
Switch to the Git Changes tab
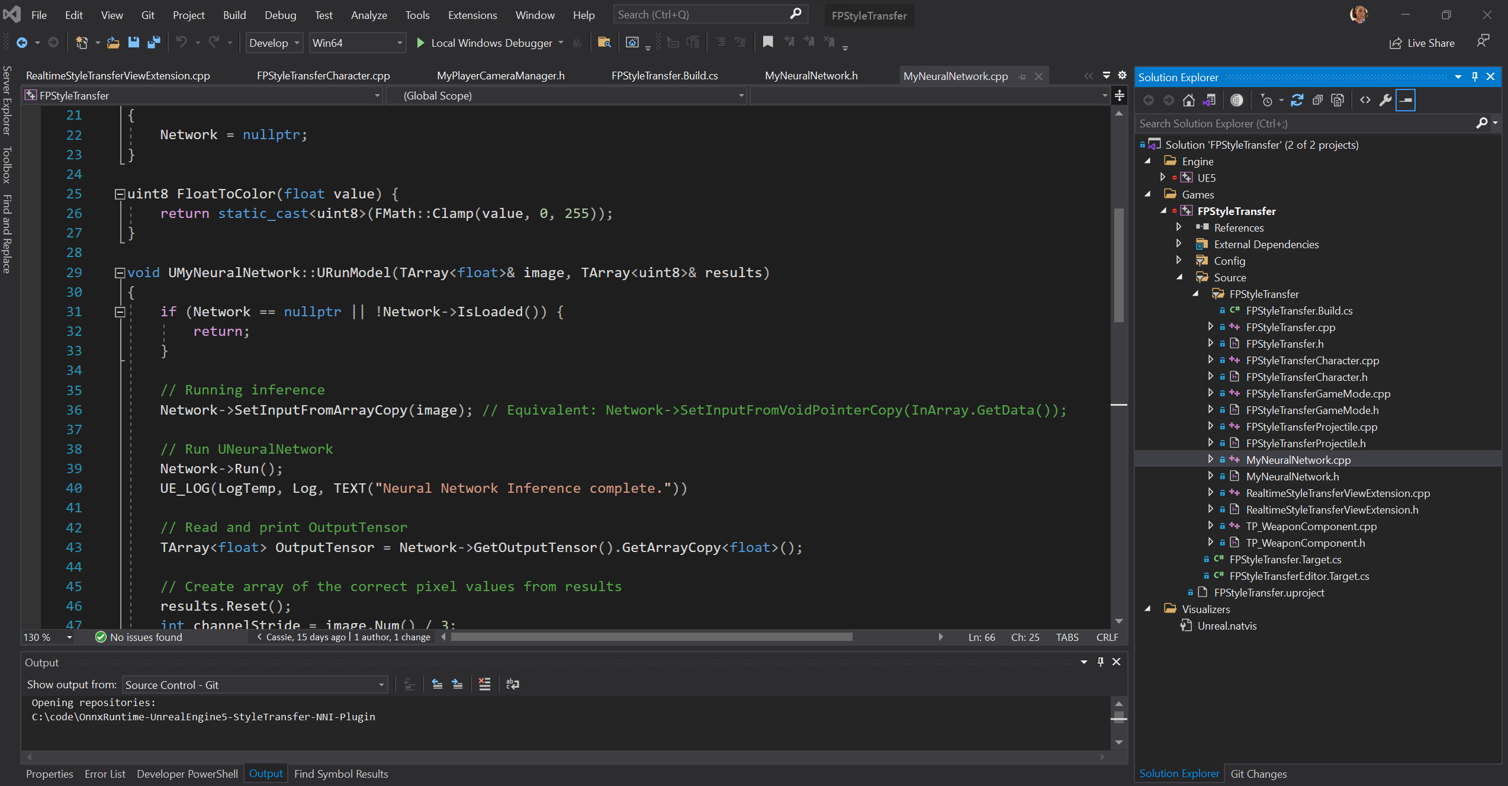point(1259,774)
